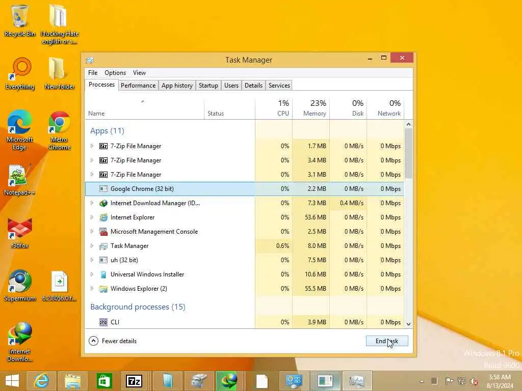Image resolution: width=522 pixels, height=391 pixels.
Task: Expand the first 7-Zip File Manager row (1.7 MB)
Action: point(92,146)
